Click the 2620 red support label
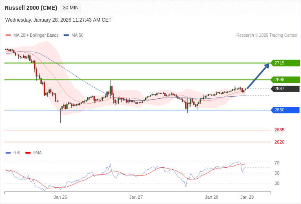Screen dimensions: 301x204 point(279,142)
